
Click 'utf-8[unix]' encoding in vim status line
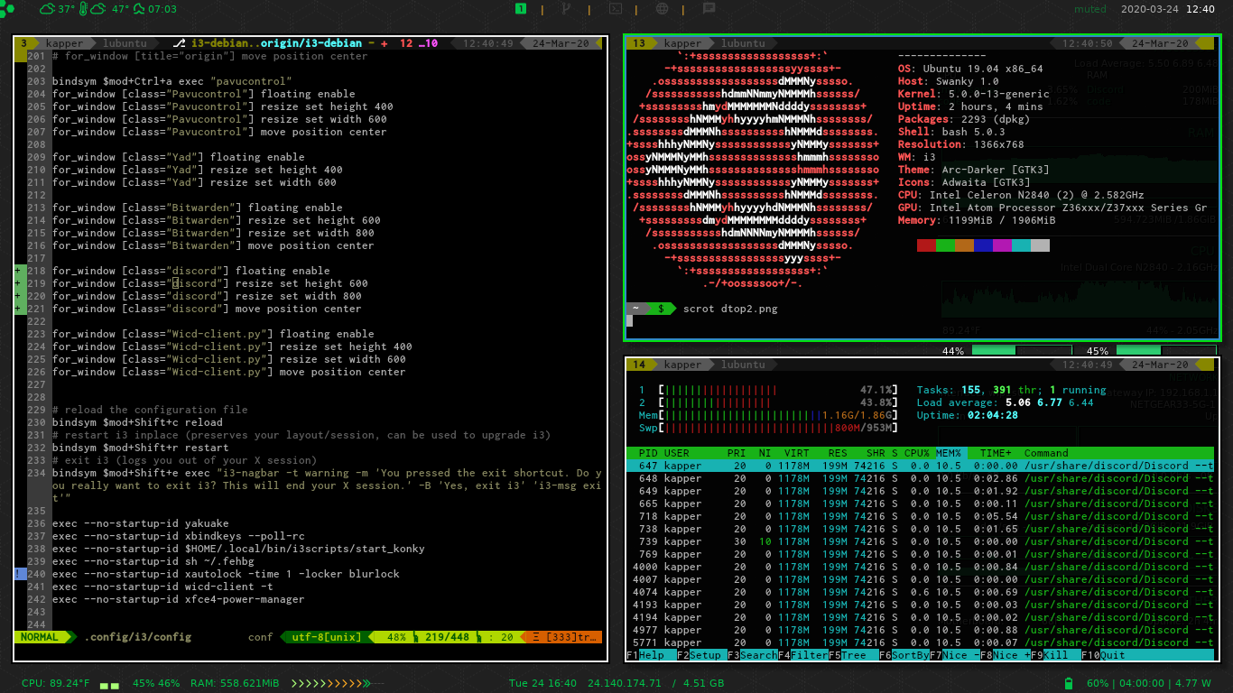(x=326, y=637)
